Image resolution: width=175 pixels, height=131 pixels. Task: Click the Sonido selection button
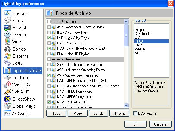click(x=99, y=113)
